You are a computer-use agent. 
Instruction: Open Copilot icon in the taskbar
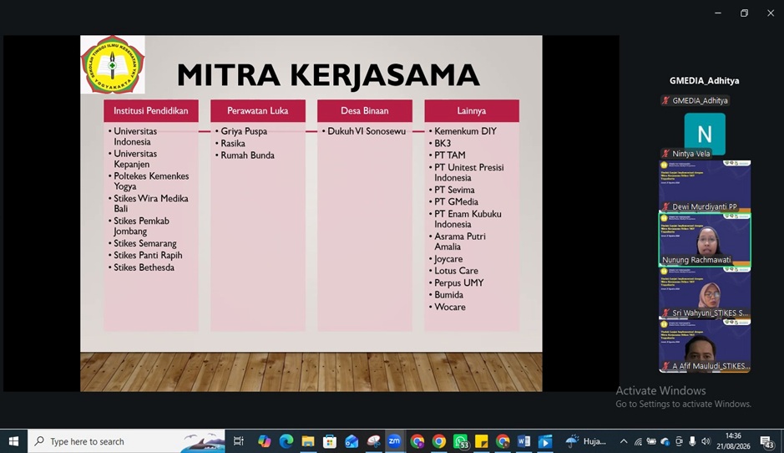[x=264, y=441]
